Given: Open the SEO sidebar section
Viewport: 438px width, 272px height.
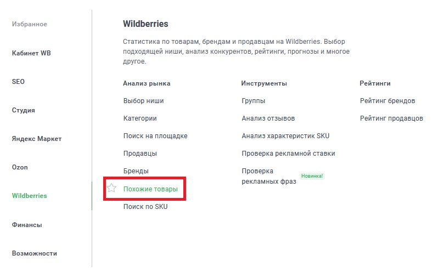Looking at the screenshot, I should tap(18, 82).
